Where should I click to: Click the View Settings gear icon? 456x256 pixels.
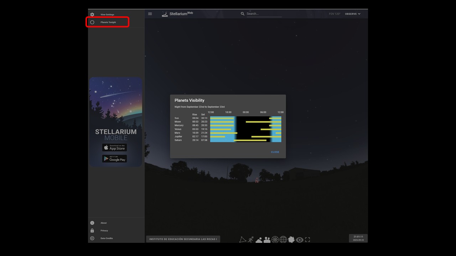(92, 15)
